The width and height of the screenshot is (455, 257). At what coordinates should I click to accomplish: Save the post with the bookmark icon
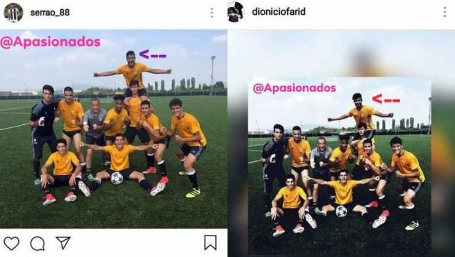(210, 242)
